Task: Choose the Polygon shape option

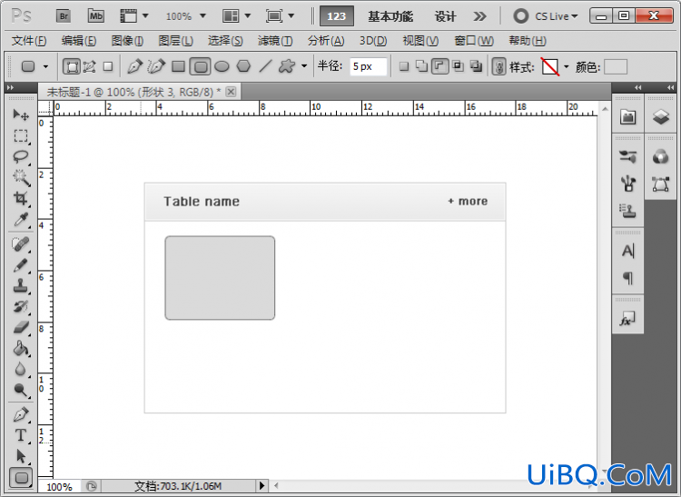Action: click(243, 67)
